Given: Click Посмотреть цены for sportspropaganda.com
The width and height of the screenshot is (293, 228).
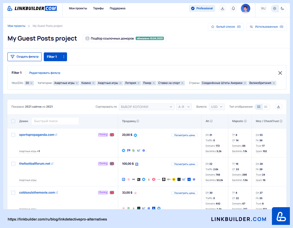Looking at the screenshot, I should coord(184,135).
